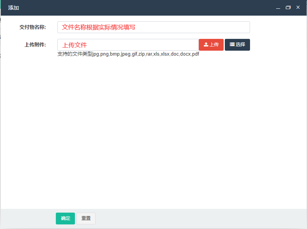Close the 添加 dialog
This screenshot has width=307, height=229.
click(x=298, y=7)
